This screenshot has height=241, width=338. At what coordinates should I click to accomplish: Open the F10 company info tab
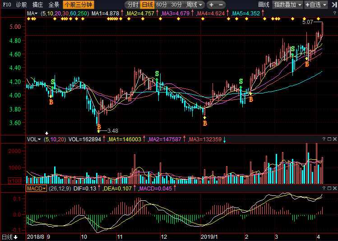(x=7, y=5)
